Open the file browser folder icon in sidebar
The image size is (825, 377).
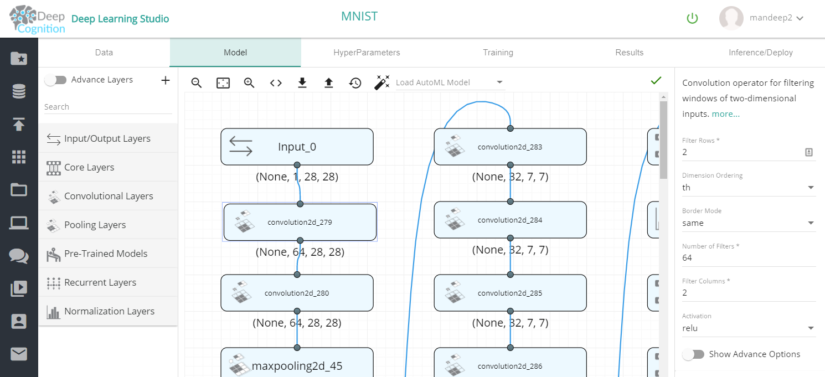tap(19, 190)
